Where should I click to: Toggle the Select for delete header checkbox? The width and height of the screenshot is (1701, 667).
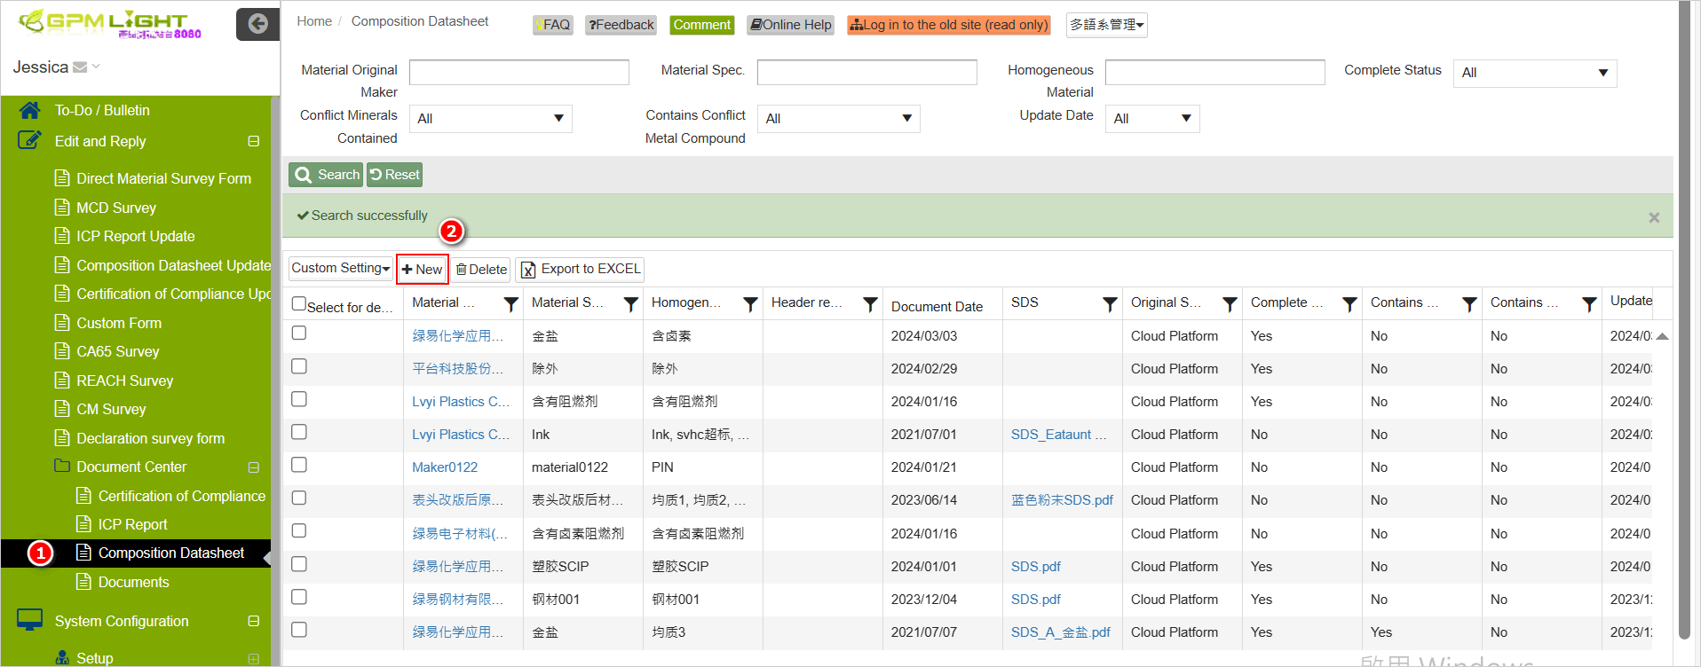299,303
